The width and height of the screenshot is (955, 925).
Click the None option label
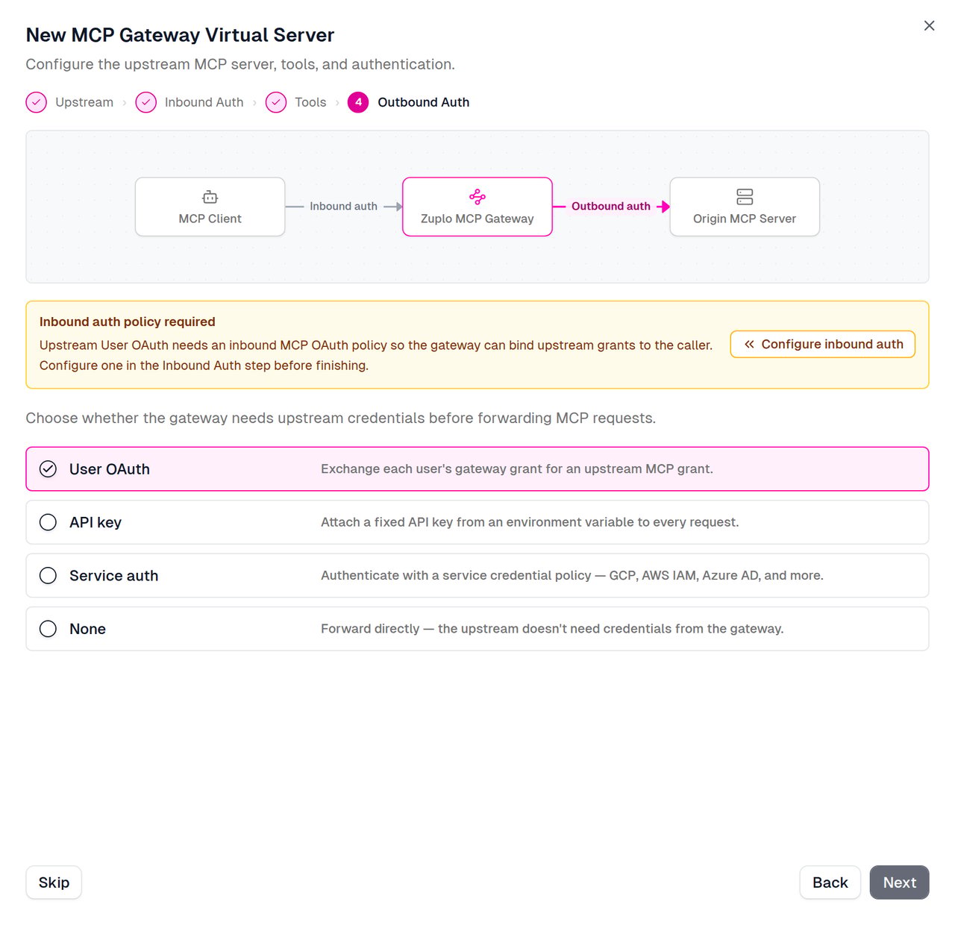87,629
